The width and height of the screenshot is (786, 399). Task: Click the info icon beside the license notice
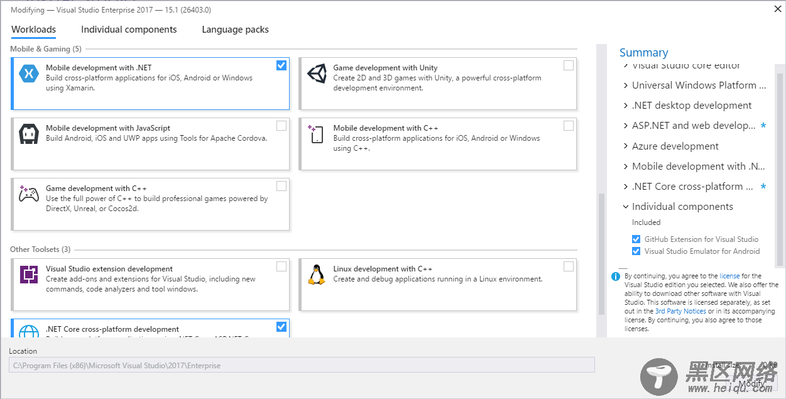click(616, 276)
